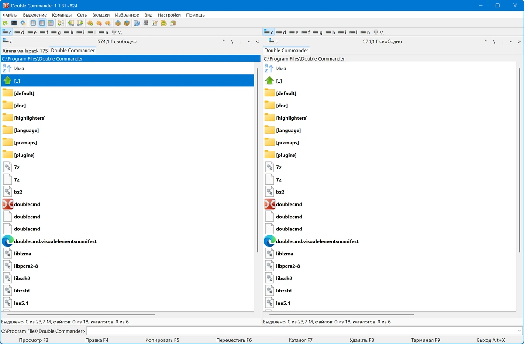
Task: Select [plugins] folder in left panel
Action: [x=128, y=155]
